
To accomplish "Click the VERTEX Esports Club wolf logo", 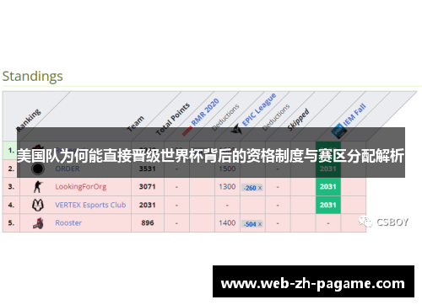I will pos(38,205).
